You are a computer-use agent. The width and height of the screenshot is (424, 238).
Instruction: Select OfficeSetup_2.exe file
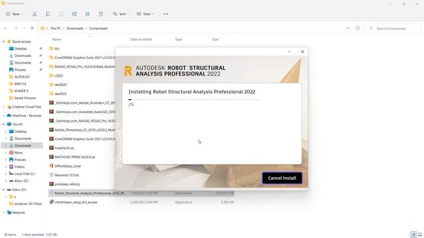point(68,166)
